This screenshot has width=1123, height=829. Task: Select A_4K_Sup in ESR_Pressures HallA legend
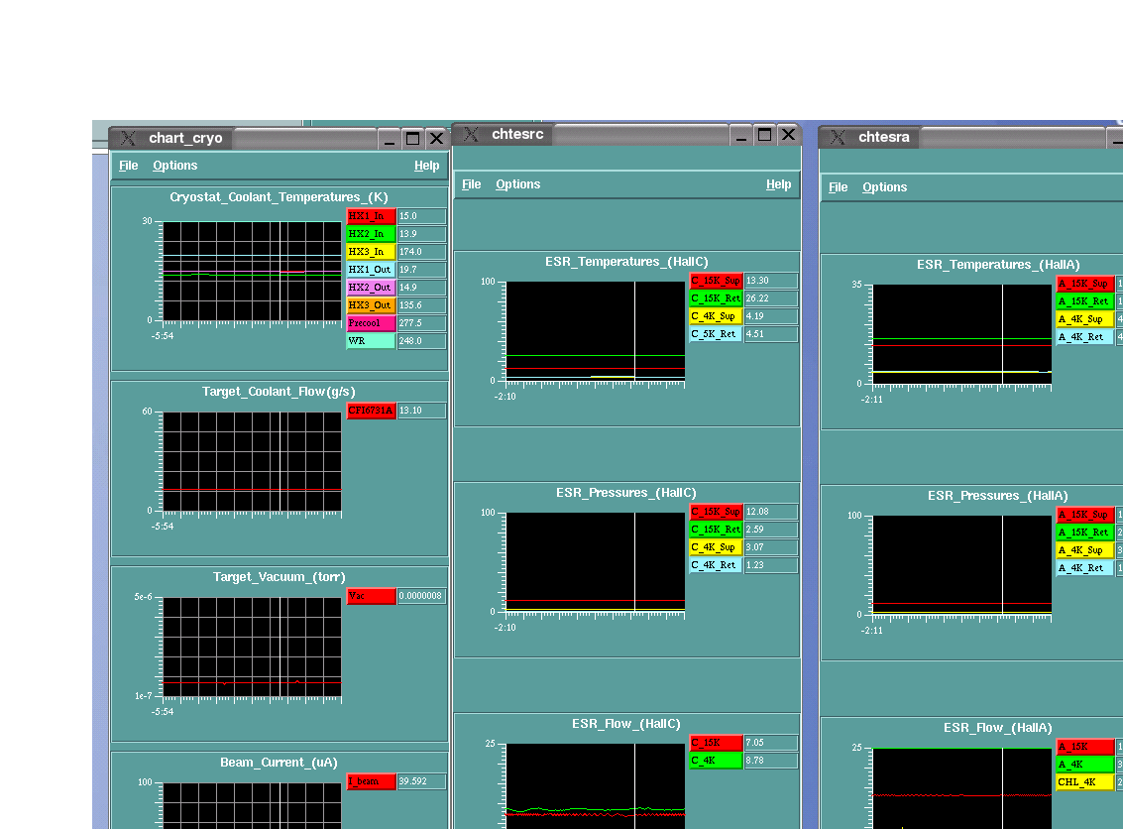(x=1085, y=550)
